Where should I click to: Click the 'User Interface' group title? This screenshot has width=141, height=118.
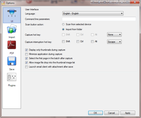click(32, 9)
